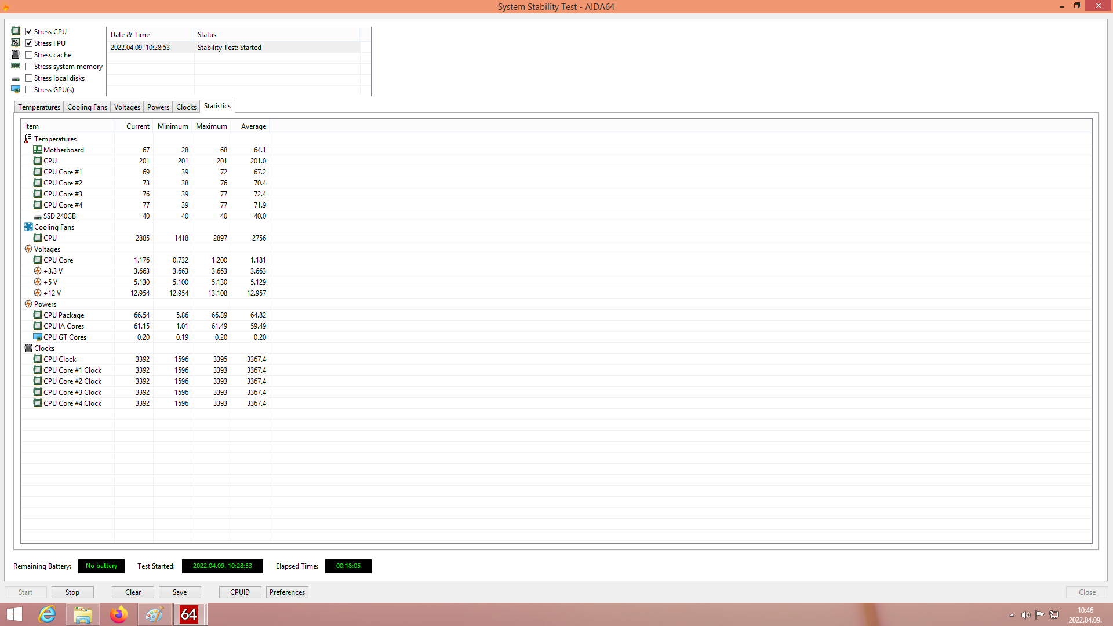This screenshot has height=626, width=1113.
Task: Enable the Stress local disks checkbox
Action: coord(28,78)
